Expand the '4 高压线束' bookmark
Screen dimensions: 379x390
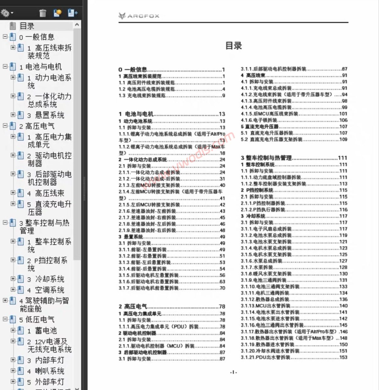coord(13,193)
